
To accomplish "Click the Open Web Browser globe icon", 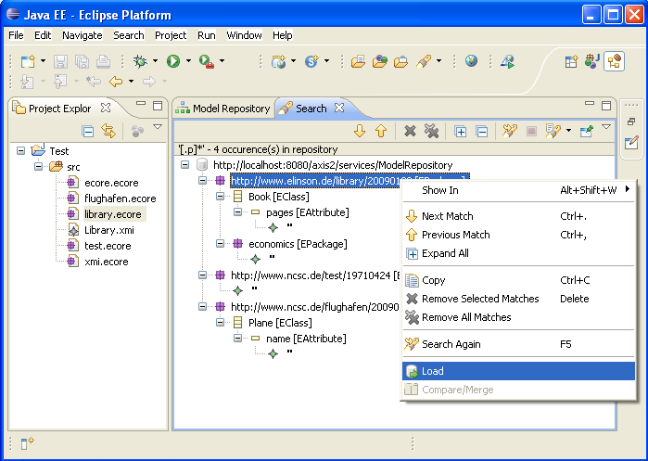I will pos(471,61).
